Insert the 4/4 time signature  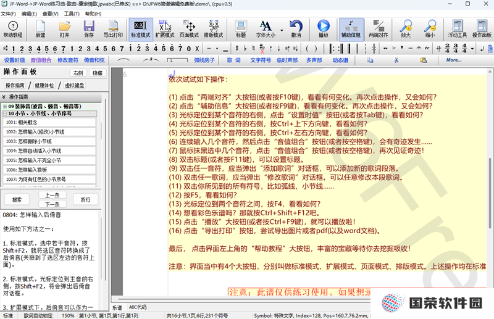click(464, 49)
